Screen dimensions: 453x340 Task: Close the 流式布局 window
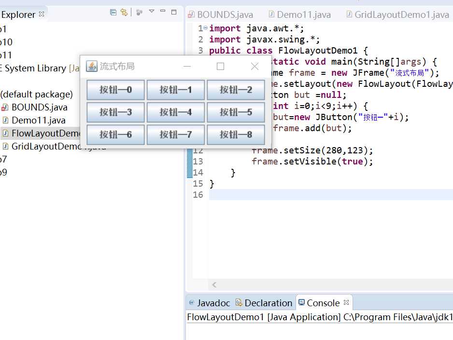[255, 67]
